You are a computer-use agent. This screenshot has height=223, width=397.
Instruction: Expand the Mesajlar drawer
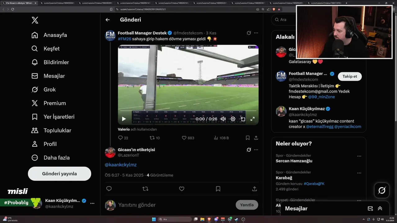(380, 208)
